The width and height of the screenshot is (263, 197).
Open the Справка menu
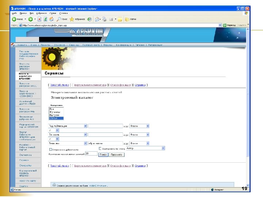64,13
